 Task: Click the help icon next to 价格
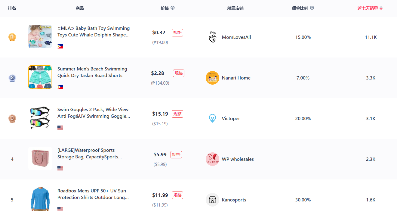coord(173,8)
